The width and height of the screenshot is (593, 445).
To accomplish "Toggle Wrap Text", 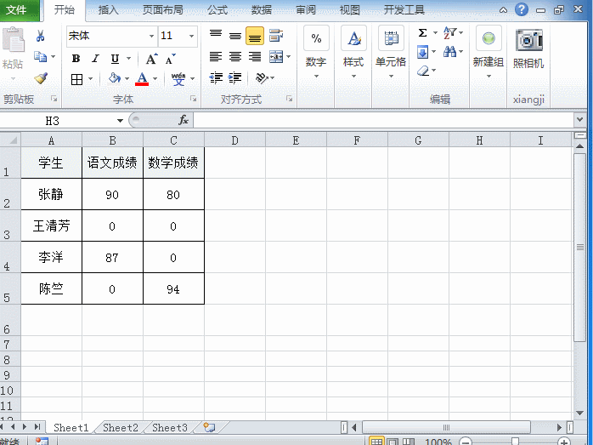I will pyautogui.click(x=276, y=36).
